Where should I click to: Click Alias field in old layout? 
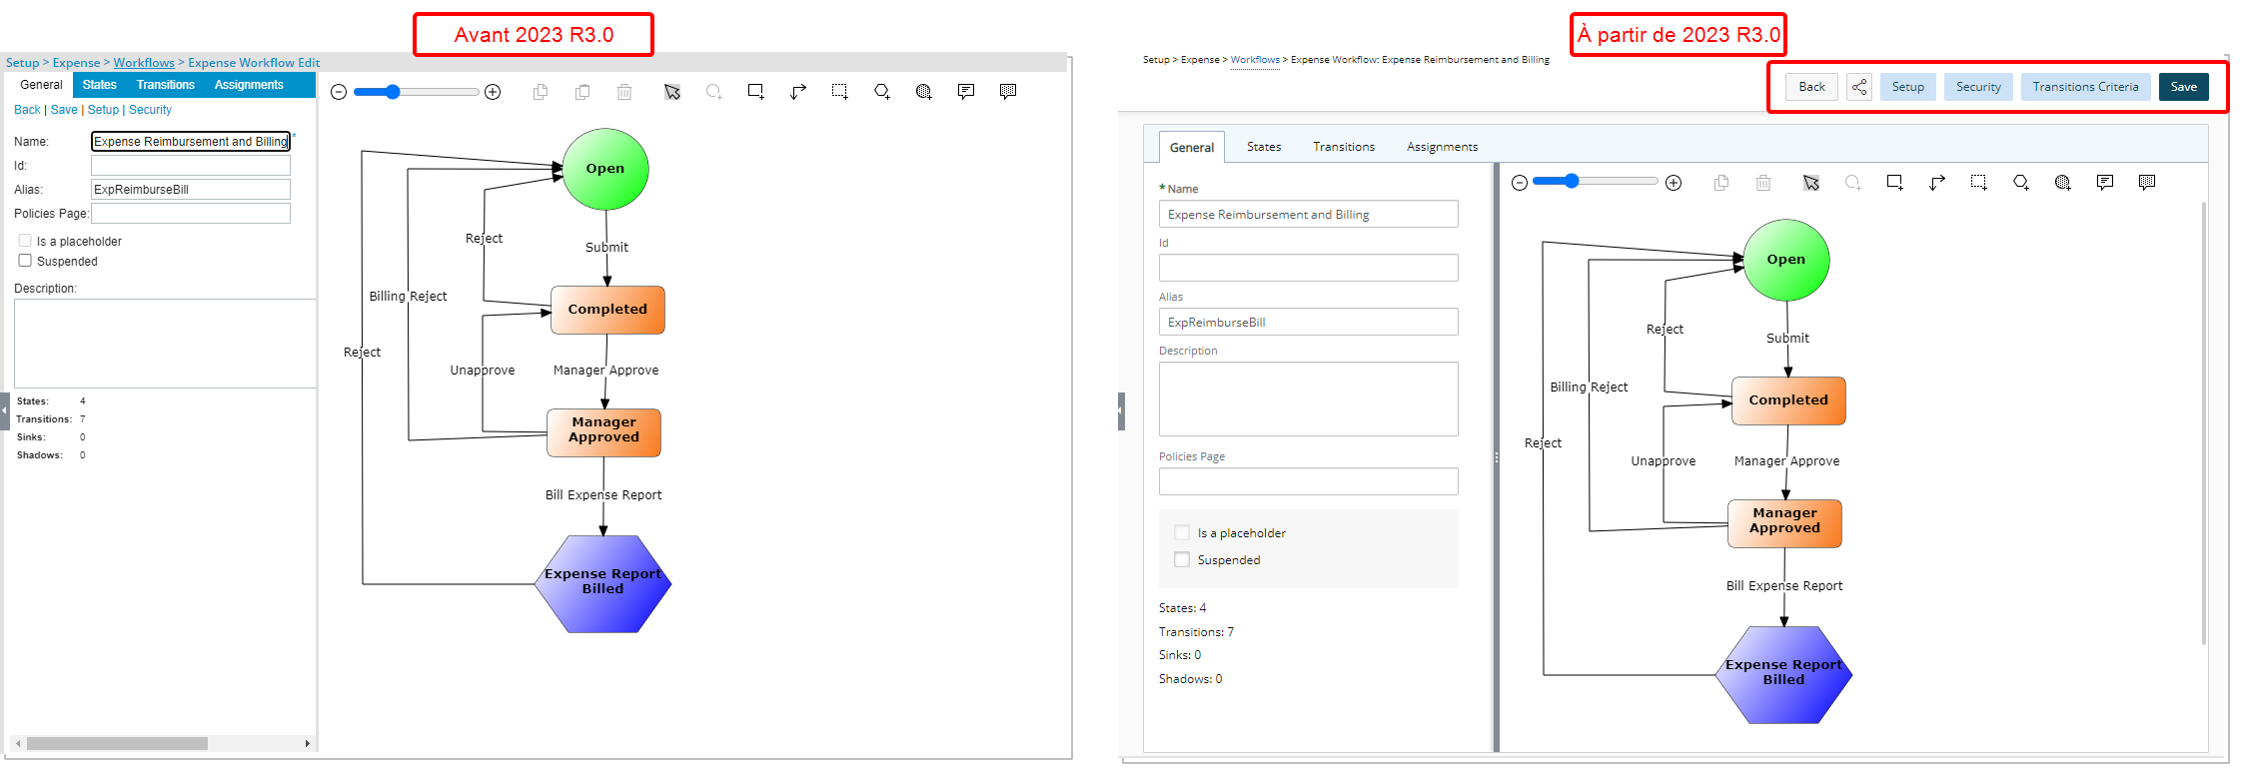pyautogui.click(x=191, y=190)
